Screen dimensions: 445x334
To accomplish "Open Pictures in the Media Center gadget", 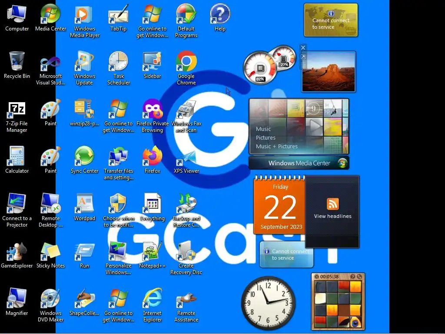I will 266,137.
